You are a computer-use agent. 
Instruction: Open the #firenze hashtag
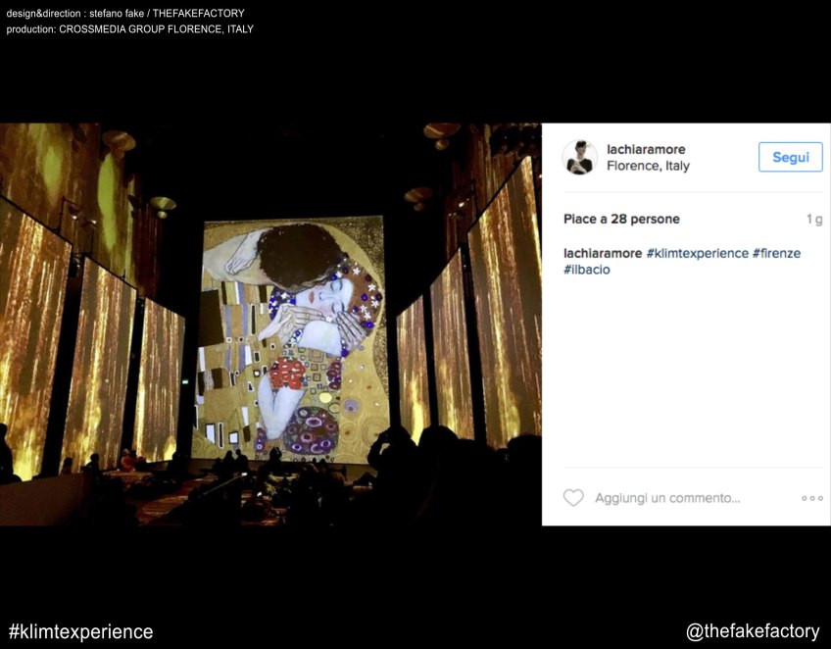[x=776, y=253]
